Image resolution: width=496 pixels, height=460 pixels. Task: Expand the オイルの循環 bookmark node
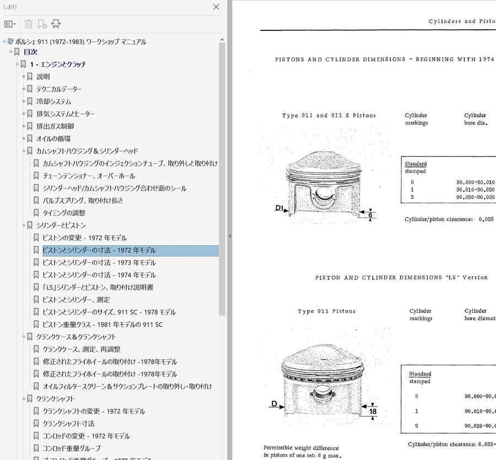click(x=23, y=138)
